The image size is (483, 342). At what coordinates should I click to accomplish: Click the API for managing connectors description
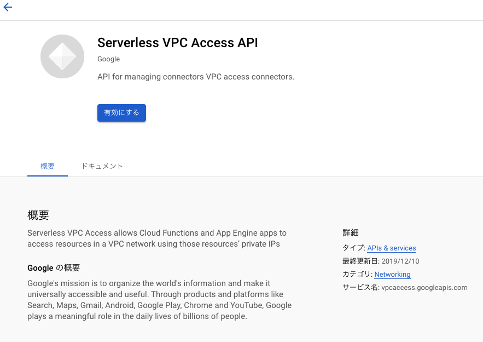coord(196,77)
